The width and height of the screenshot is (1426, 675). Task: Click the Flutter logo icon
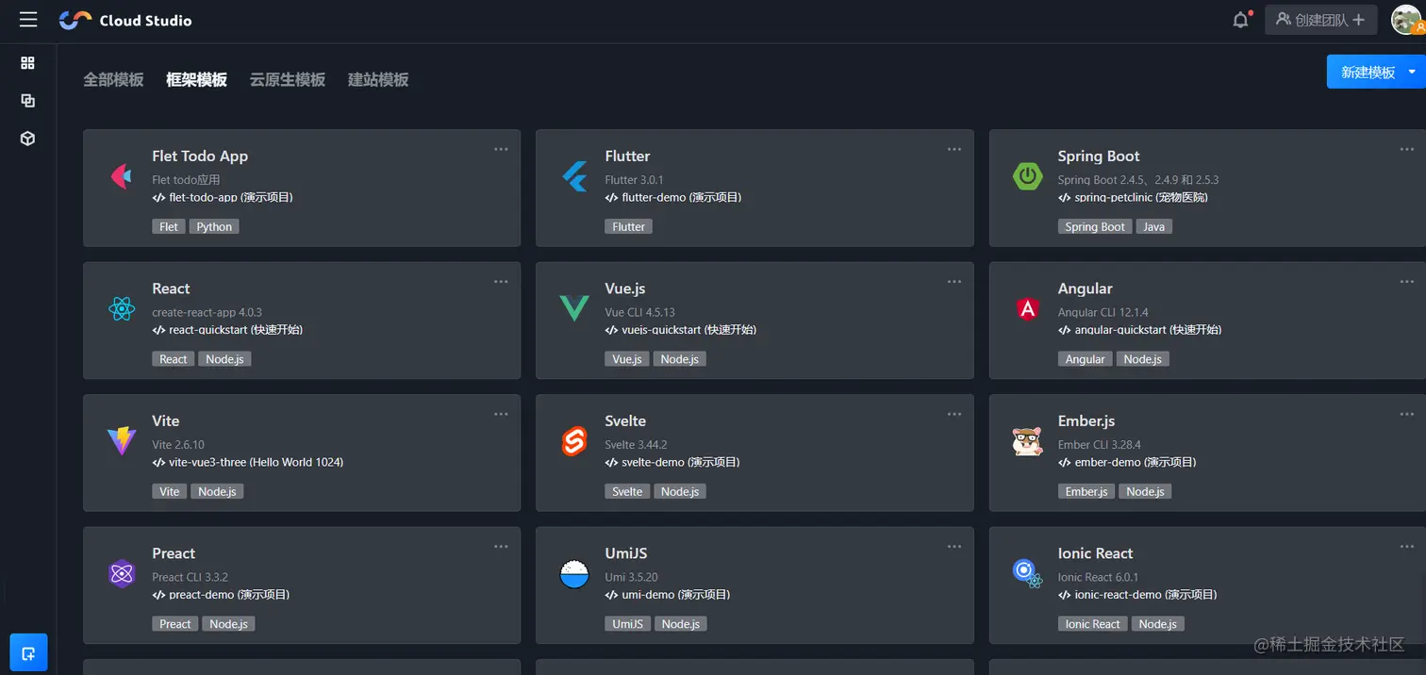pos(574,176)
